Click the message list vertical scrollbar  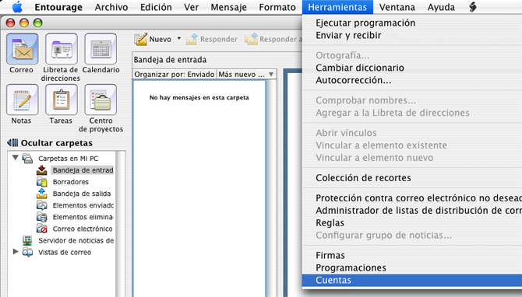pos(272,188)
